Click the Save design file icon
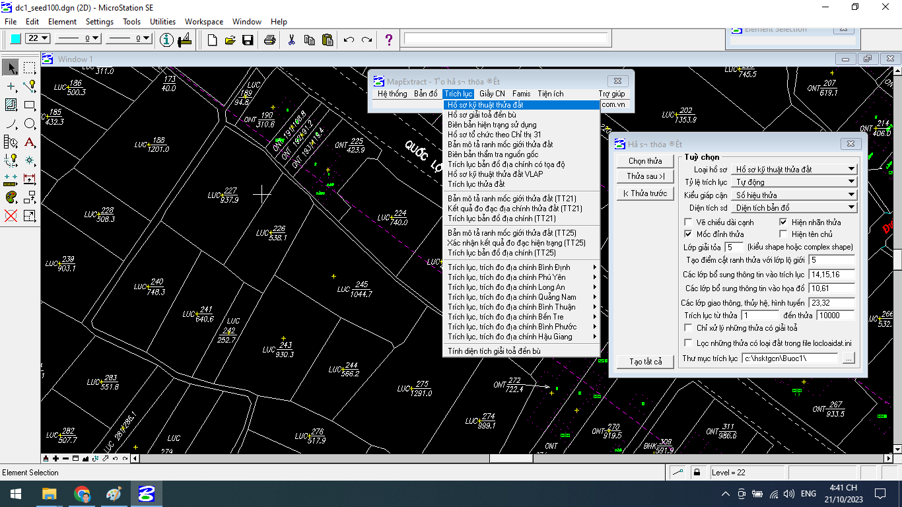Screen dimensions: 902x507 [248, 40]
